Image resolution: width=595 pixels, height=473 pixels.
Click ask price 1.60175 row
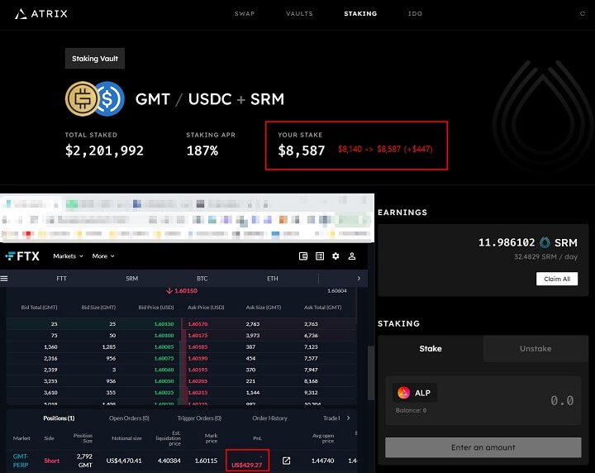(198, 335)
